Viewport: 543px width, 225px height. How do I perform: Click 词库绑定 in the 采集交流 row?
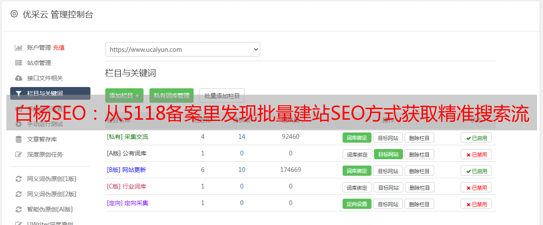(x=357, y=138)
